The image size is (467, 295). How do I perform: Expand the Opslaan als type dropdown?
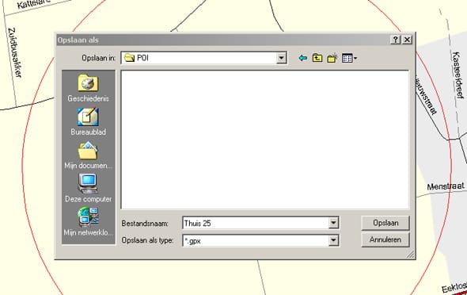(333, 240)
